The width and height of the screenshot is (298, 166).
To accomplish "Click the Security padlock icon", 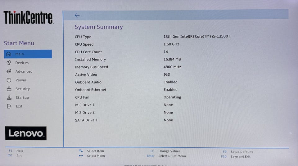I will click(9, 89).
